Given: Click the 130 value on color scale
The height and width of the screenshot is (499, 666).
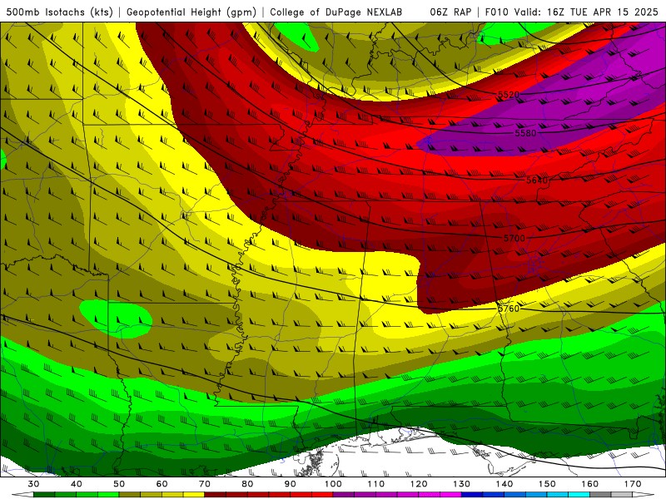Looking at the screenshot, I should pos(462,484).
